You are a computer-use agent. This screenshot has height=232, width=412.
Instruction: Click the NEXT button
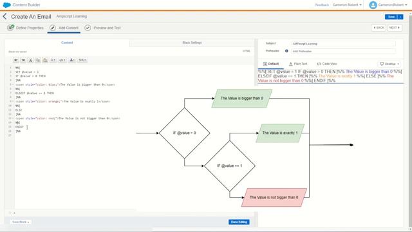[x=395, y=28]
